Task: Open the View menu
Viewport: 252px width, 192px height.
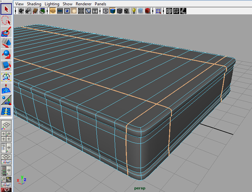Action: click(x=19, y=4)
